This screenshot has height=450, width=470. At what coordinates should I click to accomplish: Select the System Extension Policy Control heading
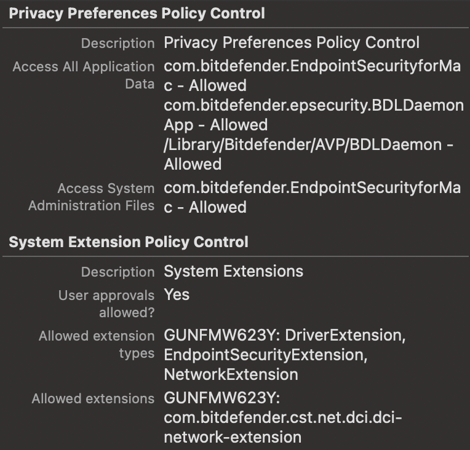[x=129, y=242]
